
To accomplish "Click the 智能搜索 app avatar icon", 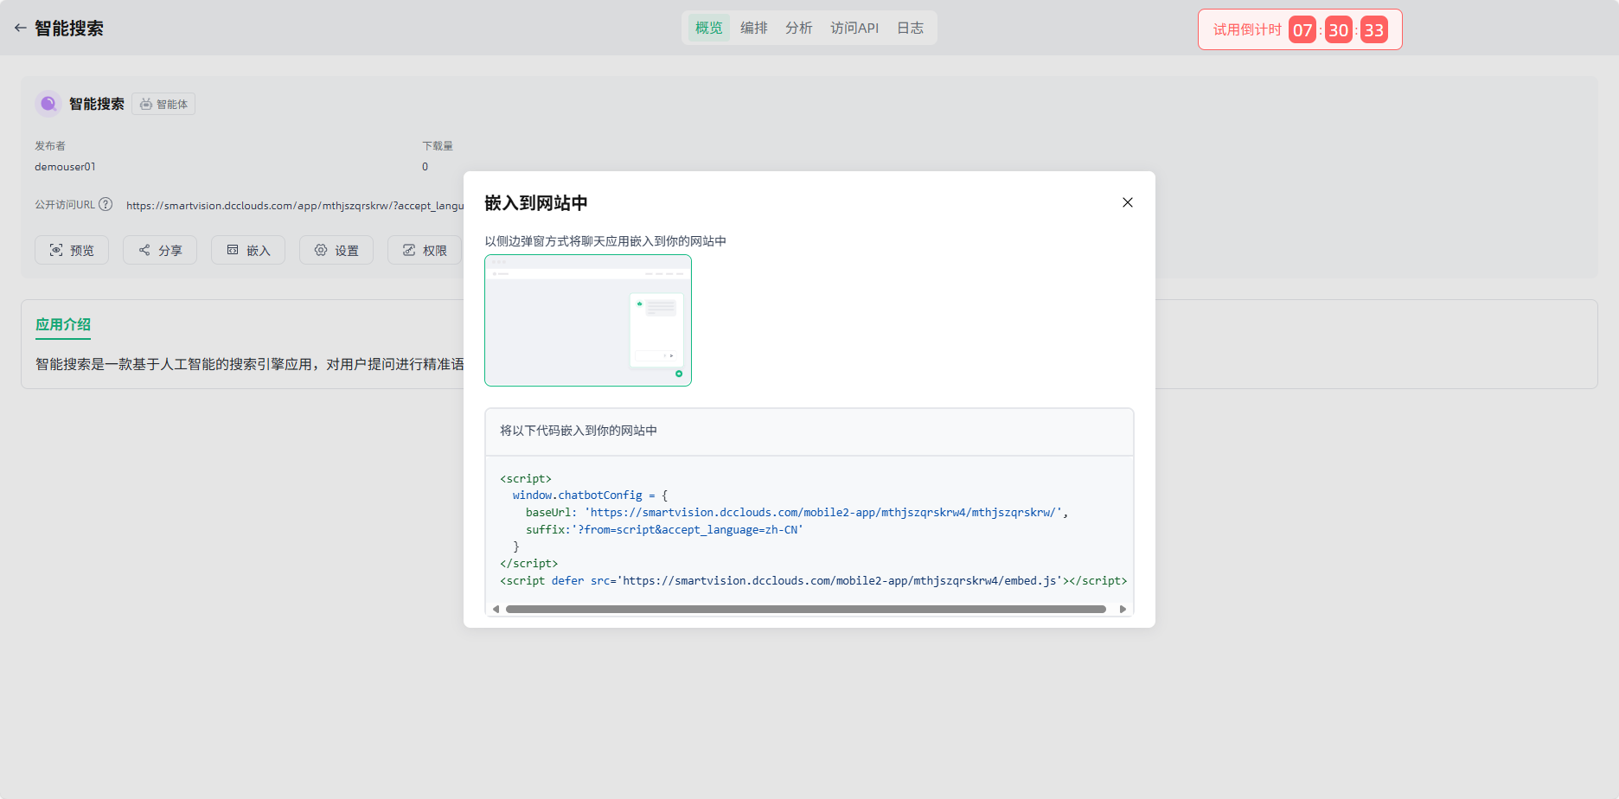I will pyautogui.click(x=48, y=104).
